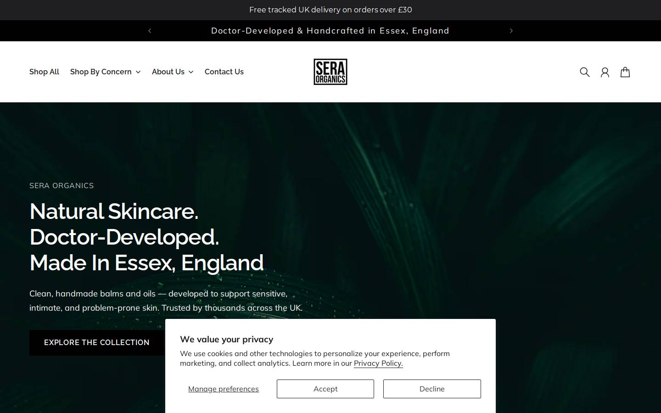The width and height of the screenshot is (661, 413).
Task: Go to Shop All page
Action: (44, 72)
